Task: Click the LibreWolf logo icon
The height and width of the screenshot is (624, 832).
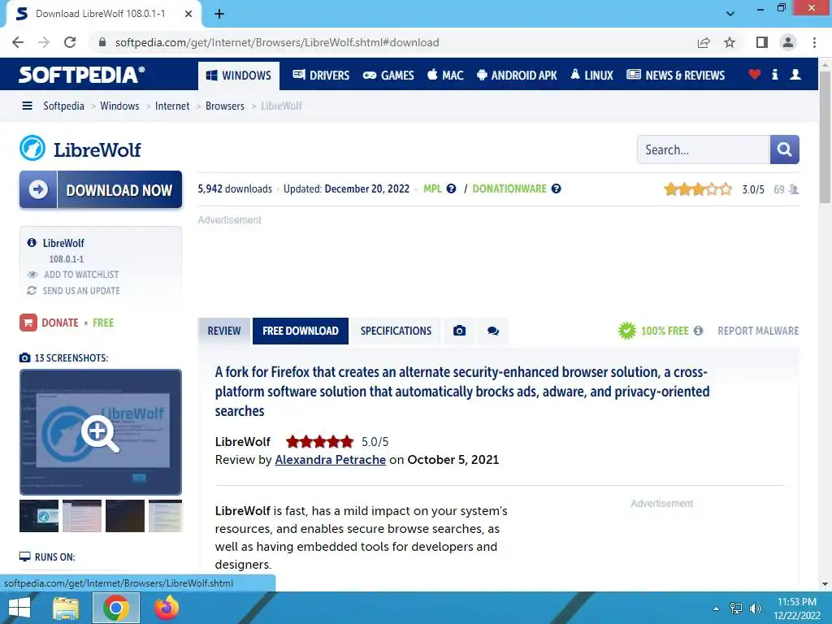Action: tap(32, 148)
